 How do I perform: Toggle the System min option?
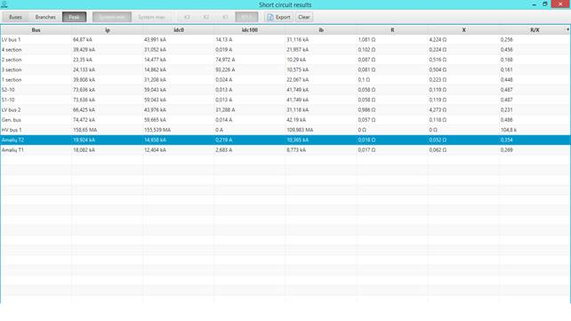point(112,17)
